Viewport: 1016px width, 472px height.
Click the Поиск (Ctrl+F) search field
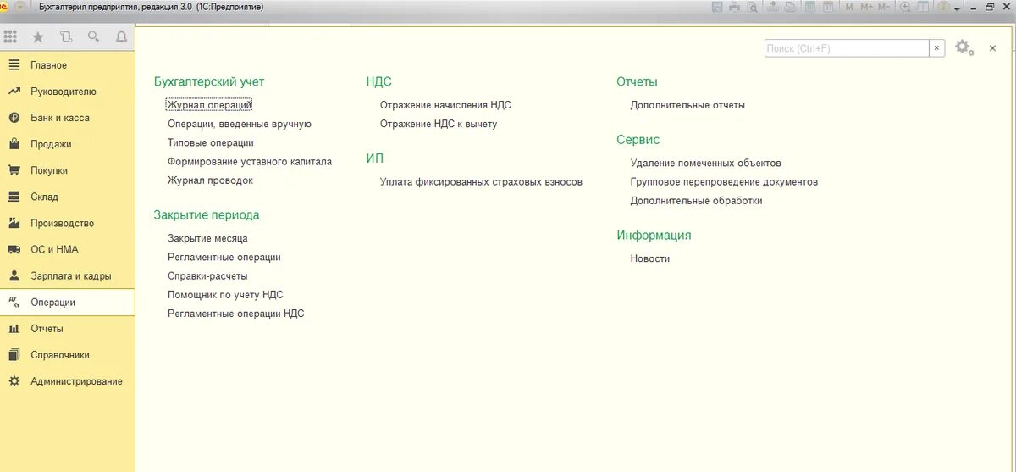pos(847,48)
